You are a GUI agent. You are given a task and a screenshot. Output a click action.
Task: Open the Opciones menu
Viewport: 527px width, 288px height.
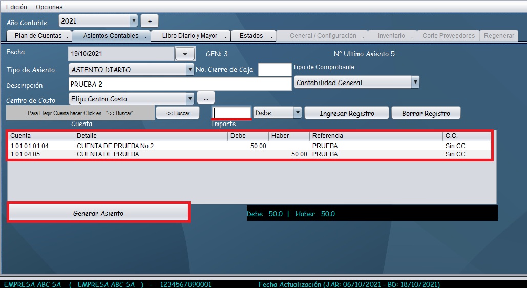[x=49, y=7]
